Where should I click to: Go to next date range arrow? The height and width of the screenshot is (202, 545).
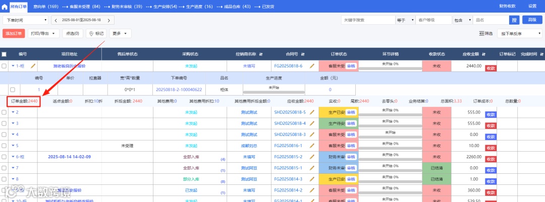click(109, 20)
